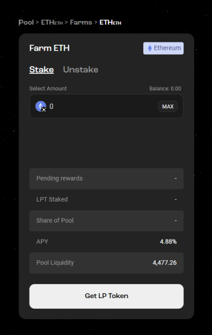The height and width of the screenshot is (335, 212).
Task: Click the Ethereum diamond logo icon
Action: [150, 48]
